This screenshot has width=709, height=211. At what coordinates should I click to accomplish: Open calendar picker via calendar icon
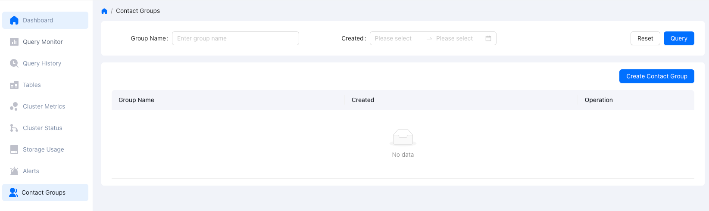[x=488, y=38]
